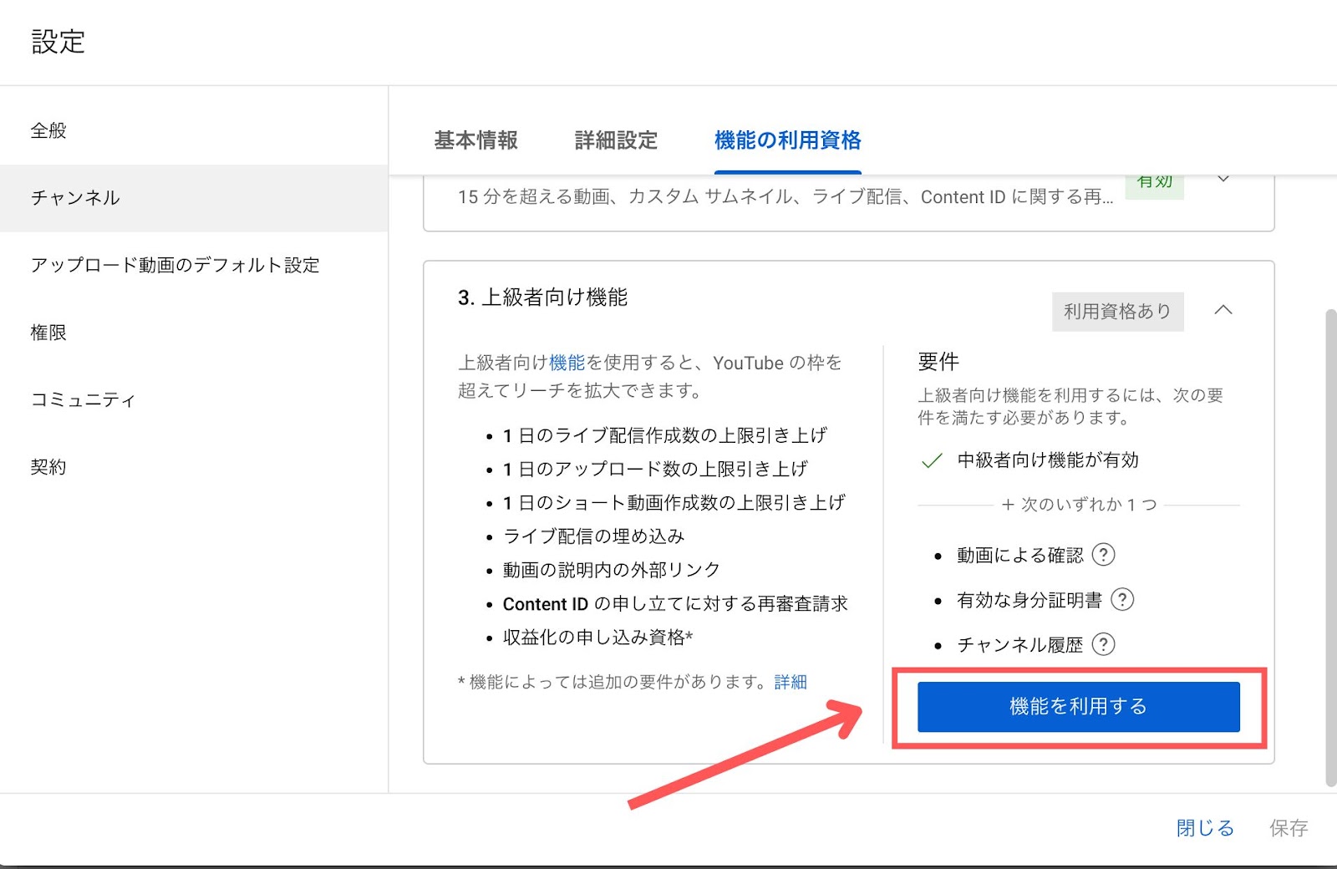
Task: Click the 3. 上級者向け機能 heading
Action: click(542, 297)
